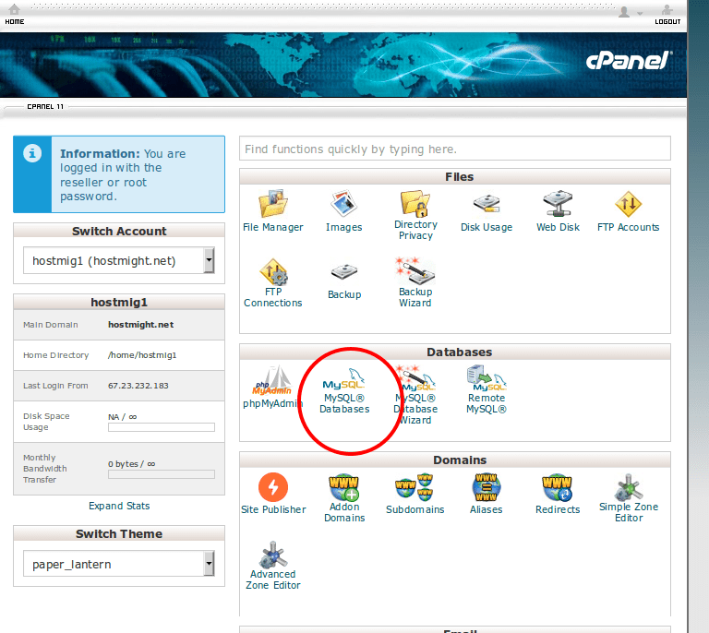Open the Switch Theme dropdown
Viewport: 709px width, 633px height.
pos(118,564)
